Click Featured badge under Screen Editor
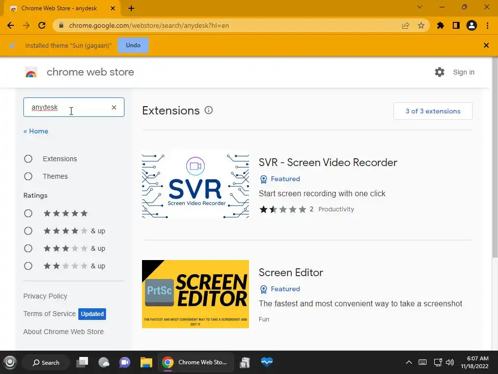 click(280, 289)
